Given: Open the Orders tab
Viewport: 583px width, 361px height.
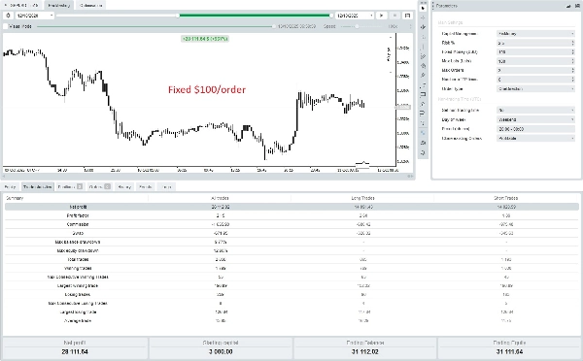Looking at the screenshot, I should tap(99, 187).
